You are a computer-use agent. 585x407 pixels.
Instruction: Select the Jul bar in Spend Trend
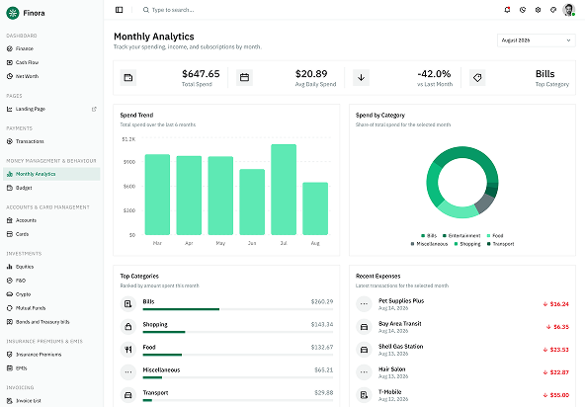point(284,190)
